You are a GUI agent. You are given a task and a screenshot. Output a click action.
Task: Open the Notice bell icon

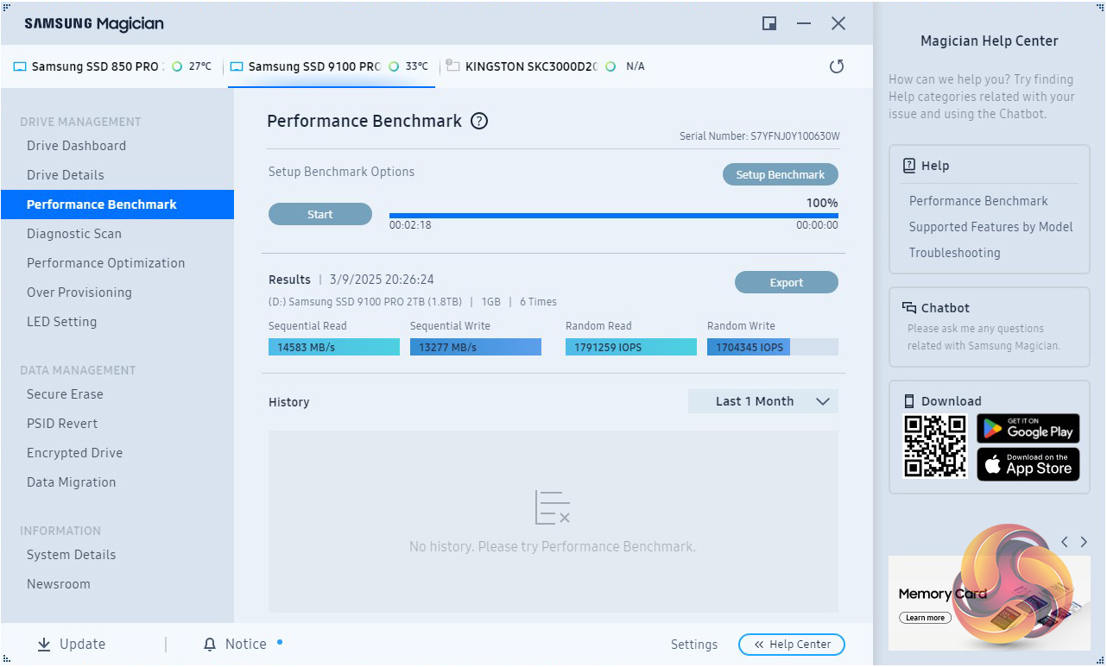tap(210, 645)
